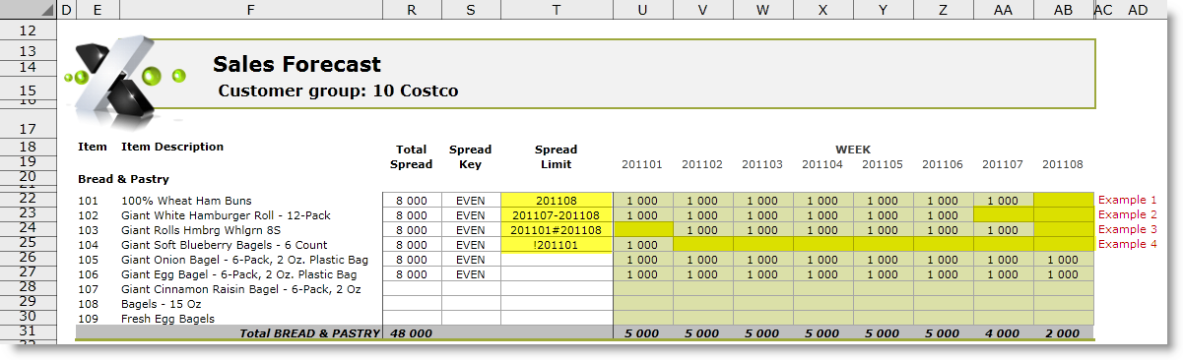Select column header AB
This screenshot has width=1183, height=360.
point(1064,10)
